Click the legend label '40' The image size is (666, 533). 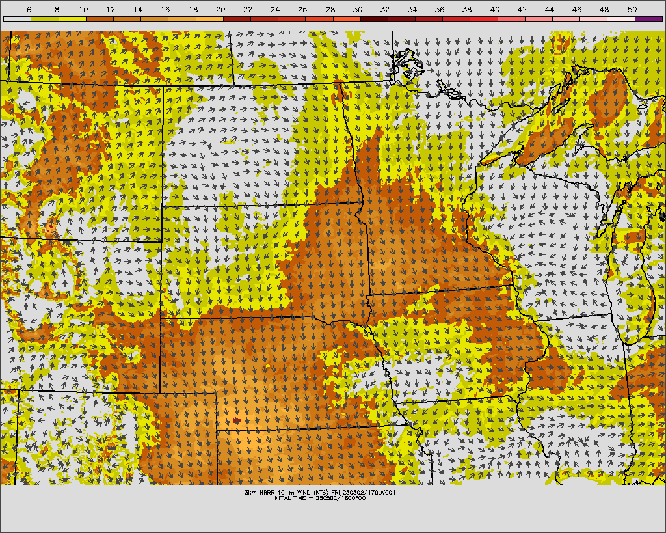(494, 9)
